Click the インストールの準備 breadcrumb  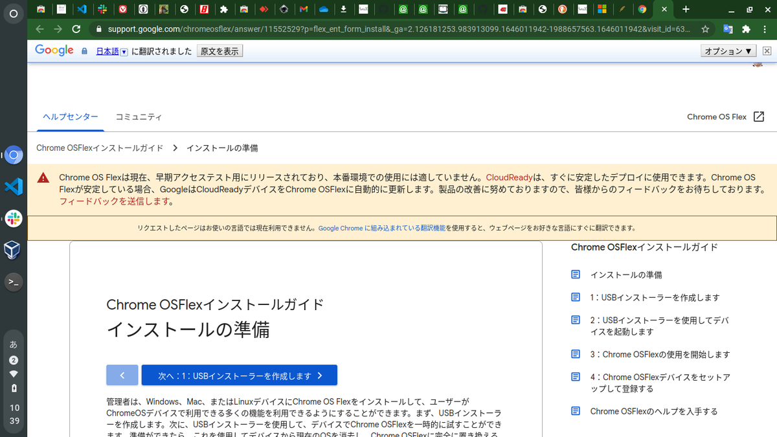coord(222,148)
